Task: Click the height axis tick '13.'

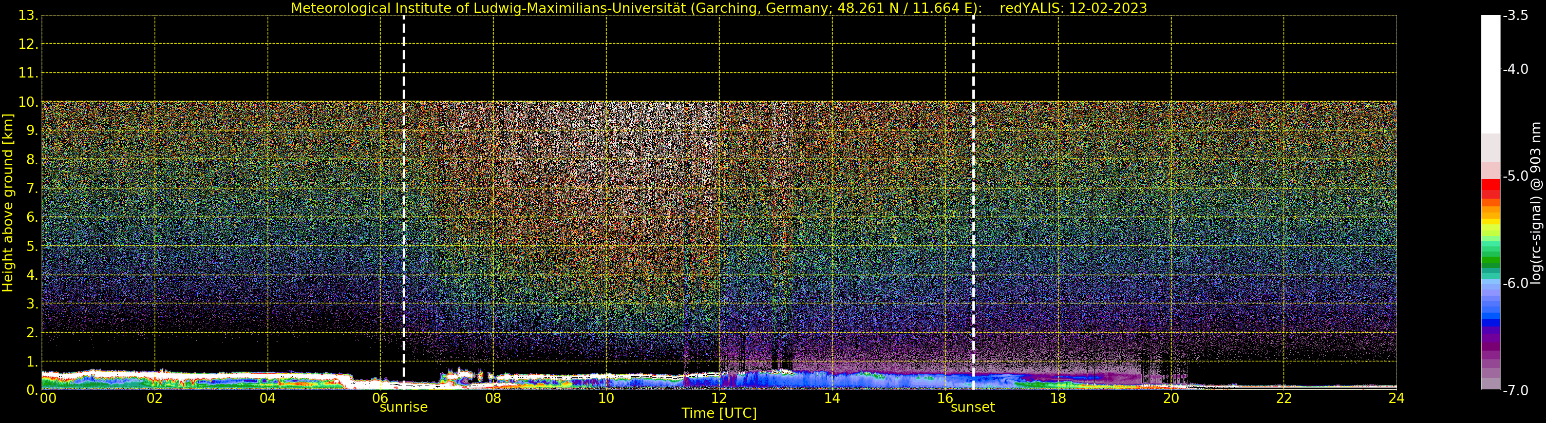Action: click(x=28, y=15)
